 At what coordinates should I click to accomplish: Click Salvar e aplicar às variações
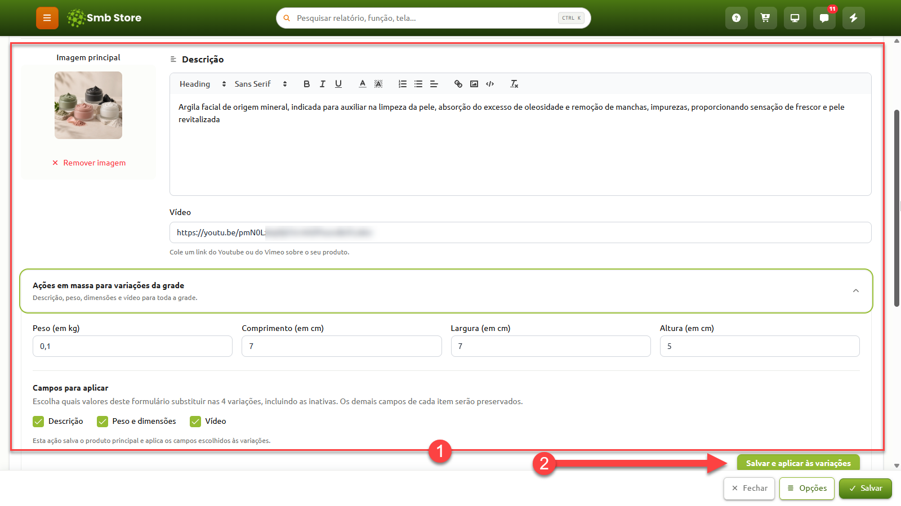pyautogui.click(x=799, y=463)
